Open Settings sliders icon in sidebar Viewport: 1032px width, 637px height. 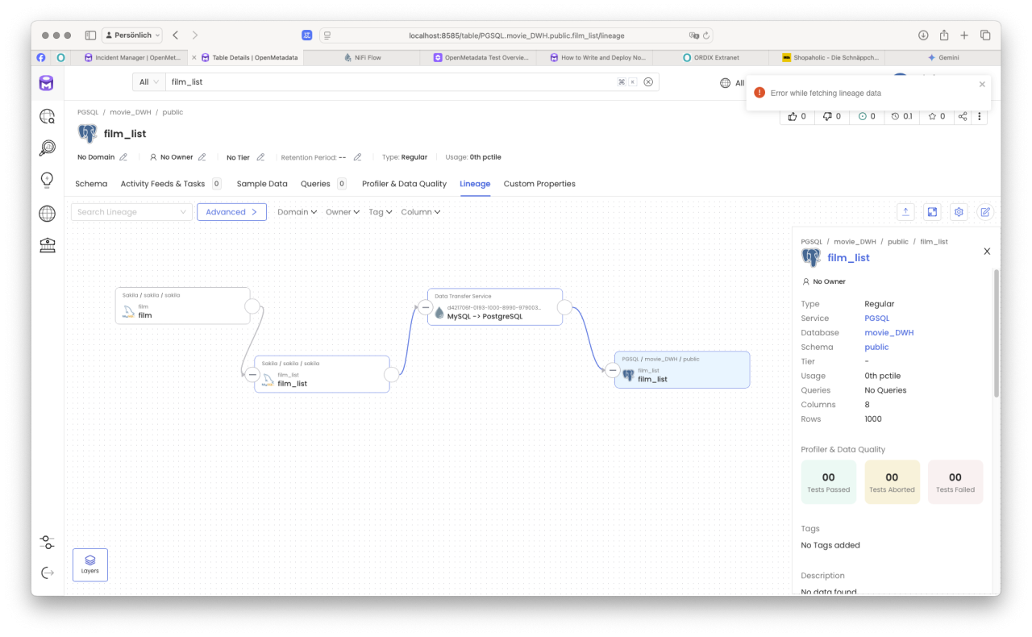click(x=47, y=542)
